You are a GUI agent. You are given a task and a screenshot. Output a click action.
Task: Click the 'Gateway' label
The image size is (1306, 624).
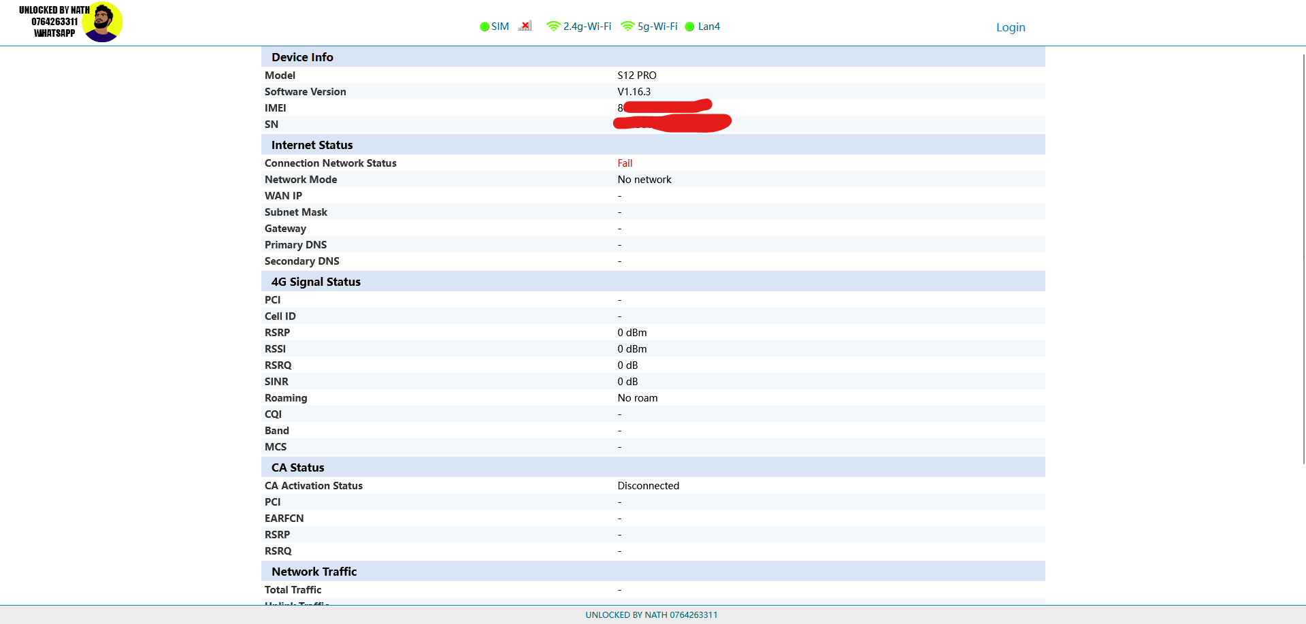pos(285,229)
